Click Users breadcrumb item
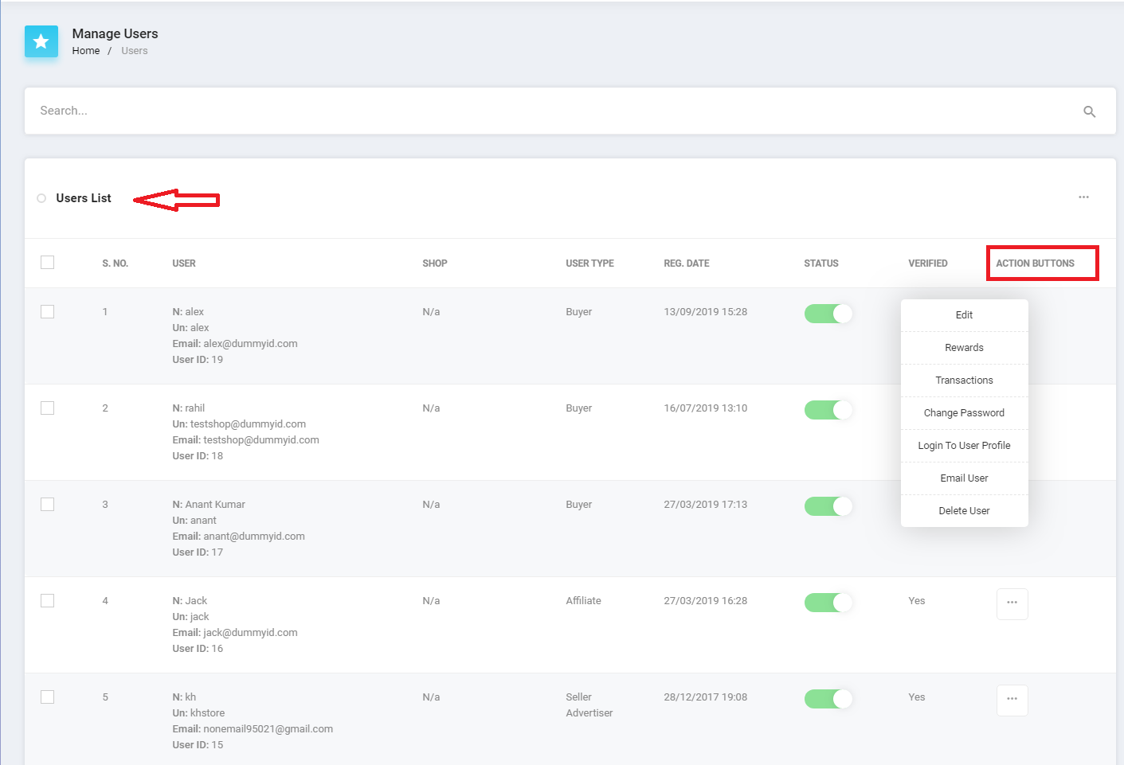Image resolution: width=1124 pixels, height=765 pixels. point(135,51)
